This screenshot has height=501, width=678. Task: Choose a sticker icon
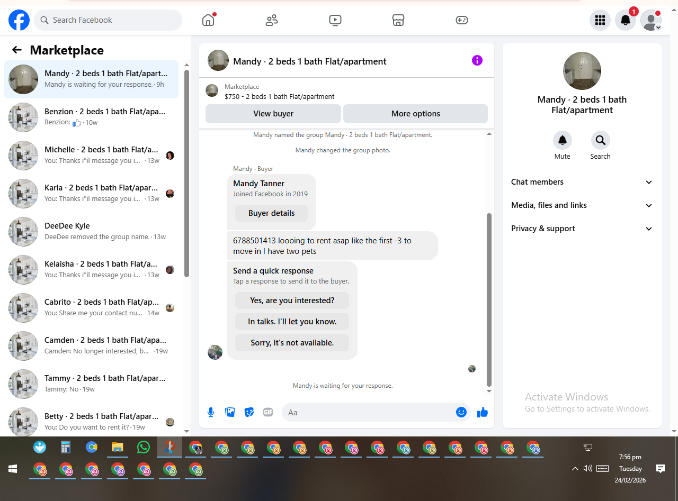[249, 412]
